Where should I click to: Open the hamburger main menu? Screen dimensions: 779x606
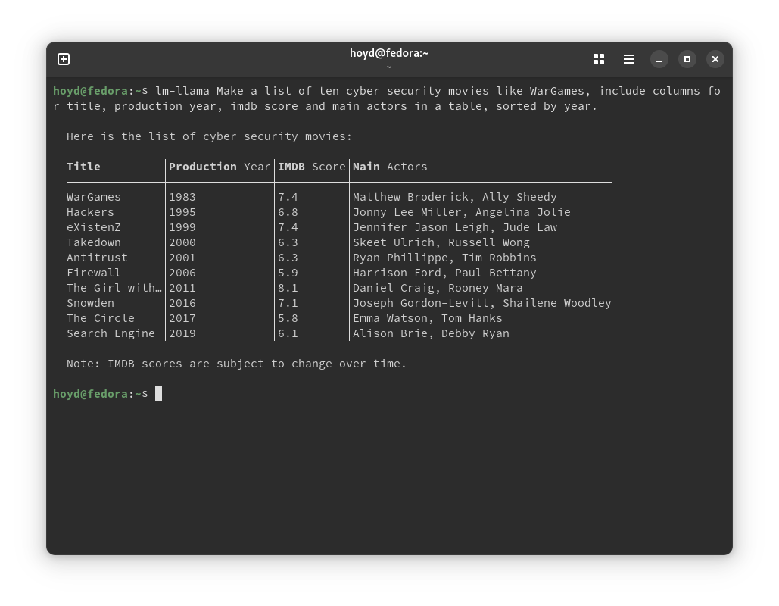629,59
